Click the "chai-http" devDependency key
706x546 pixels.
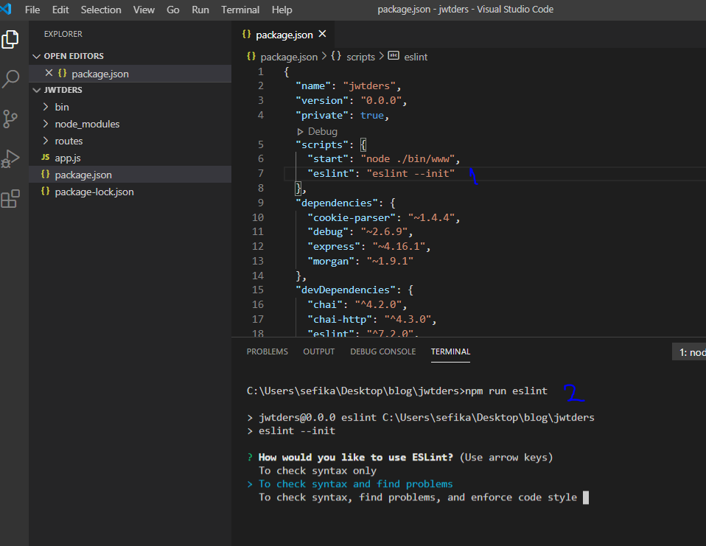click(x=340, y=319)
